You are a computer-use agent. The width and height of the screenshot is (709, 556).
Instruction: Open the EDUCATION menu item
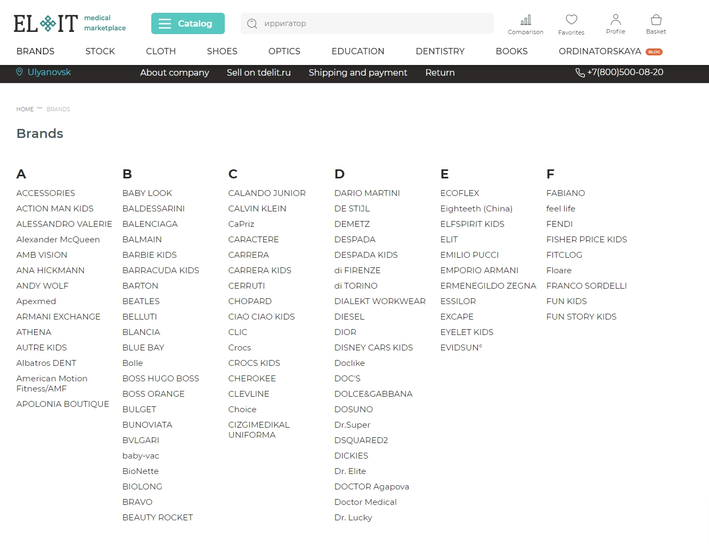click(x=358, y=51)
